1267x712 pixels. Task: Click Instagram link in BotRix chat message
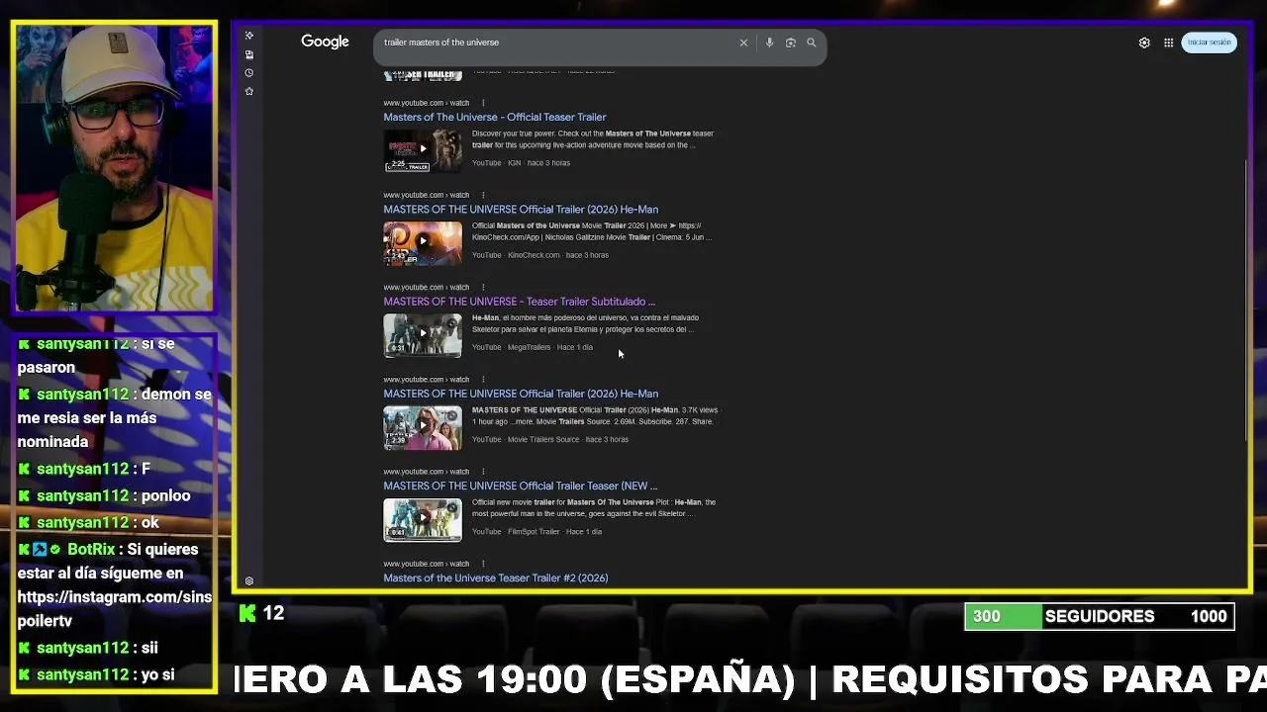tap(114, 609)
